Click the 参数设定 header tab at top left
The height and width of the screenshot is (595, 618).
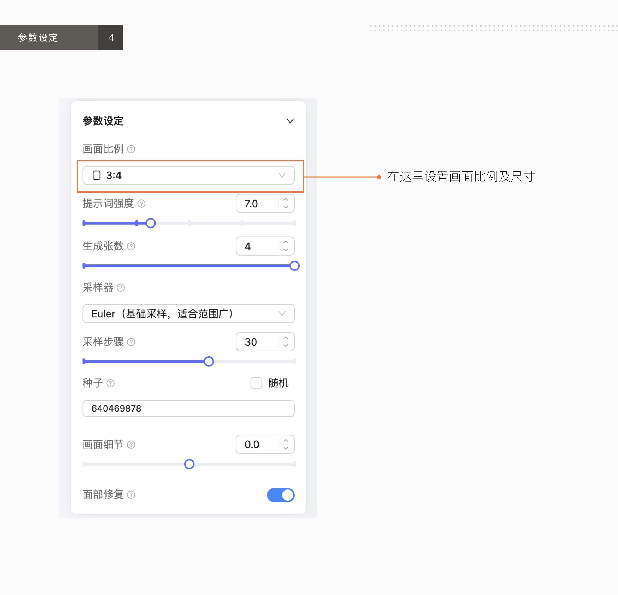(x=38, y=38)
